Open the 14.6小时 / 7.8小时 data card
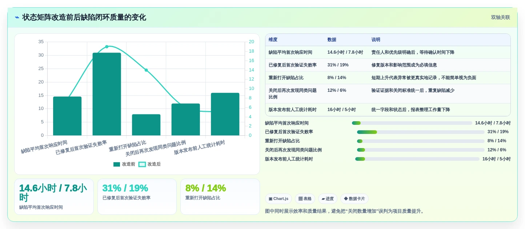 click(54, 197)
